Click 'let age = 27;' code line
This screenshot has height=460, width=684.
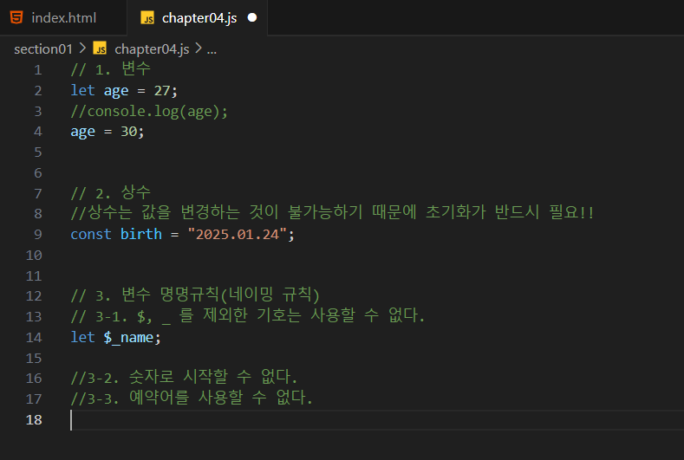click(x=124, y=91)
